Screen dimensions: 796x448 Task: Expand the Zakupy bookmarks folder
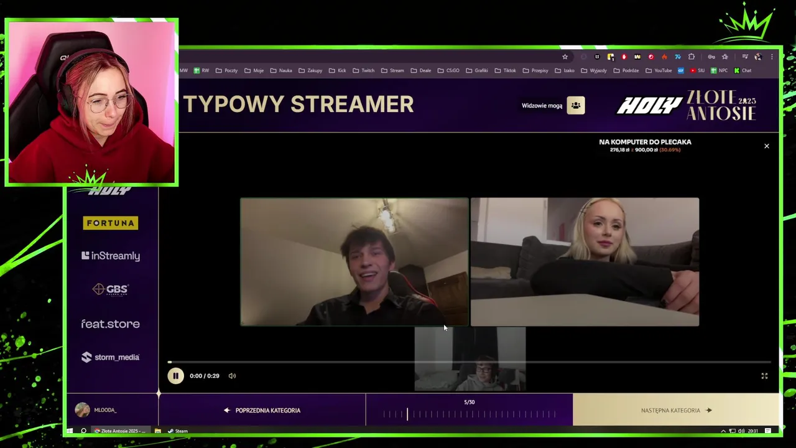point(310,70)
